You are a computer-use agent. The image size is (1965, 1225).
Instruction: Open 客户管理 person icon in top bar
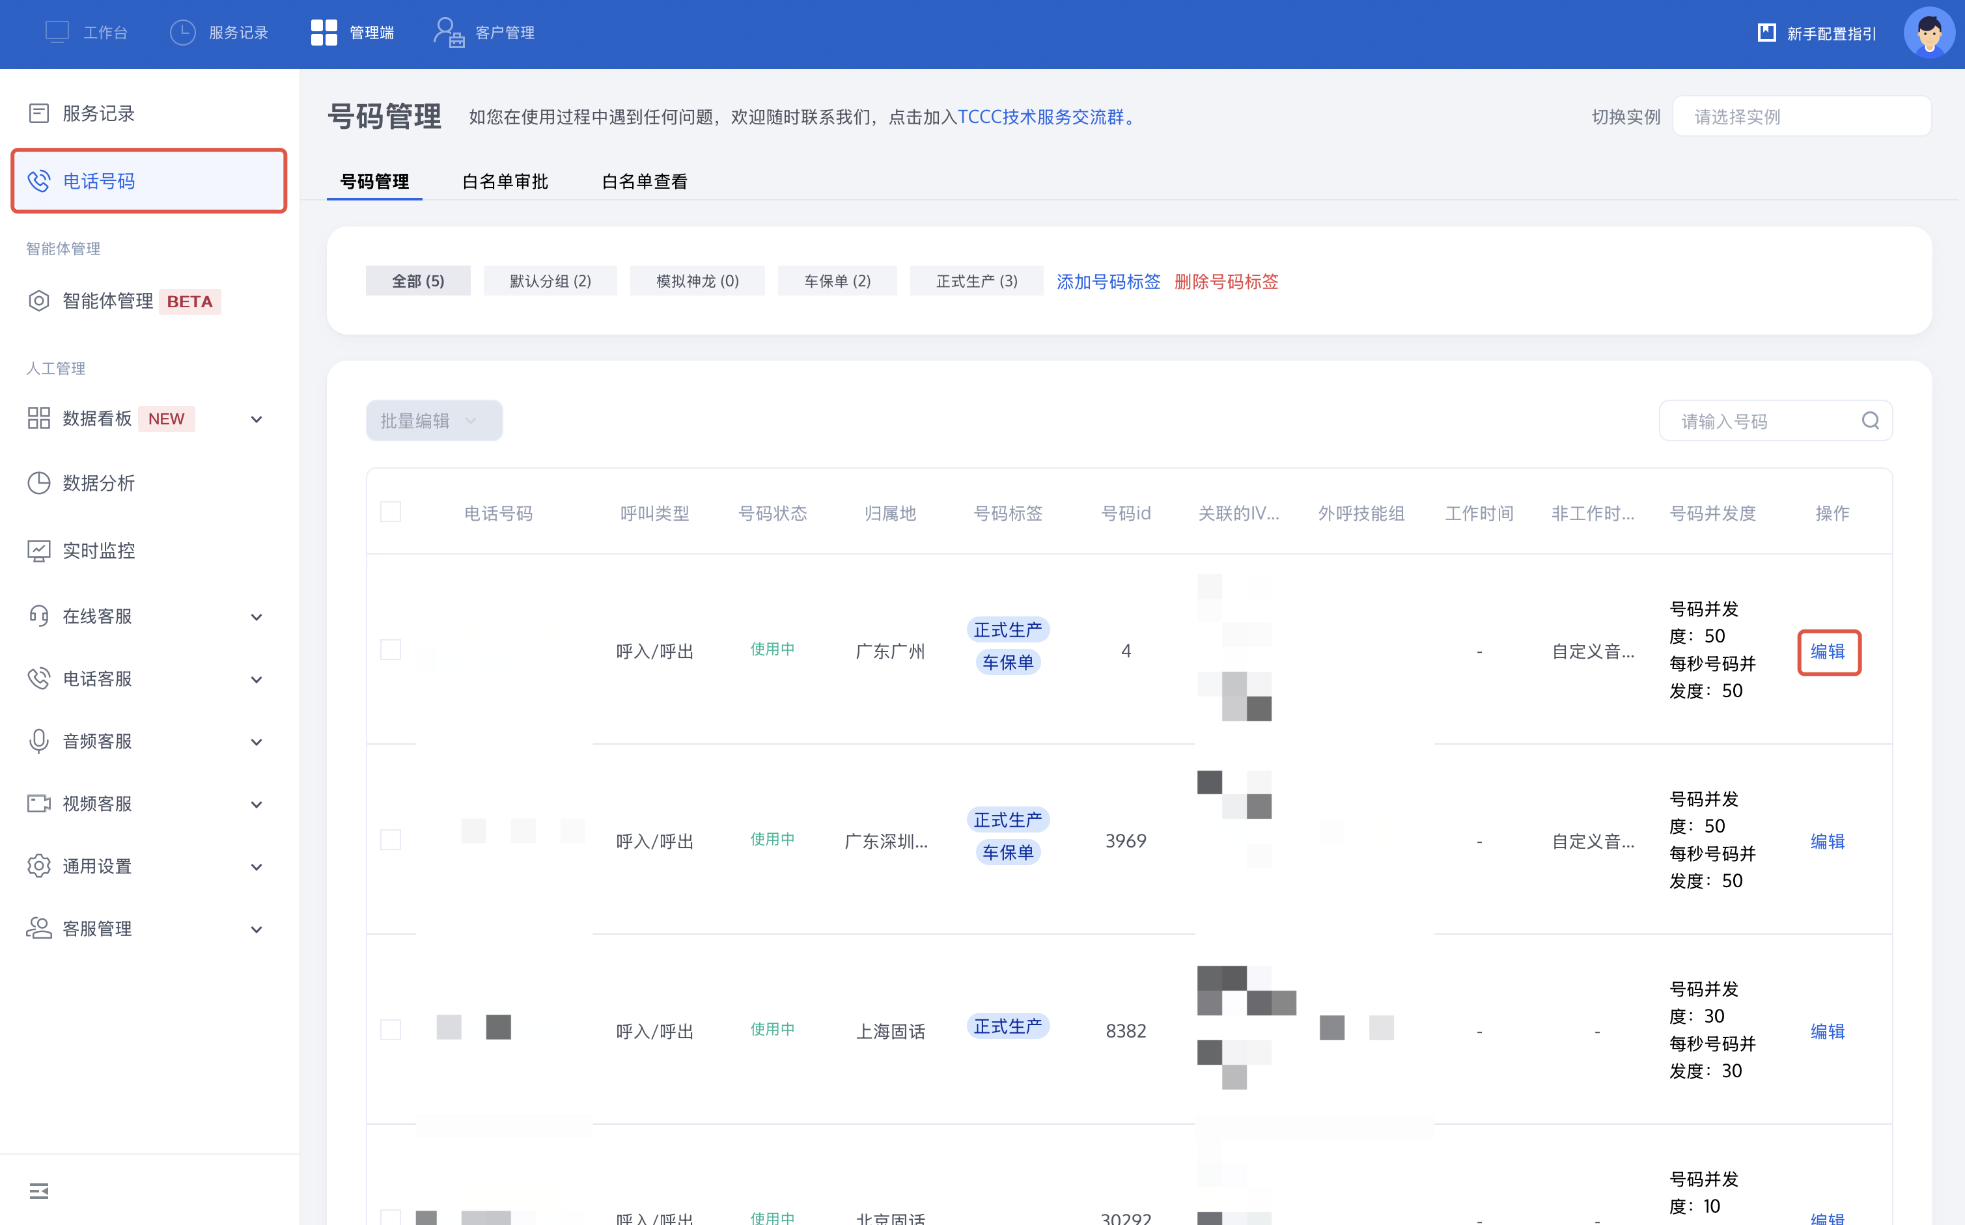point(448,33)
